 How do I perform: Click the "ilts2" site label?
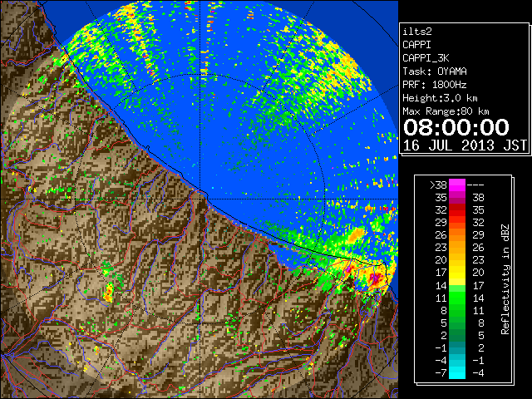[417, 32]
